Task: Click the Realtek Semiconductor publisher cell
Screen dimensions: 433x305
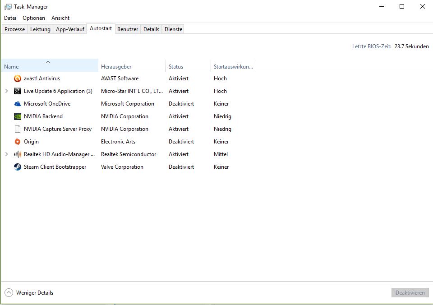Action: (x=129, y=154)
